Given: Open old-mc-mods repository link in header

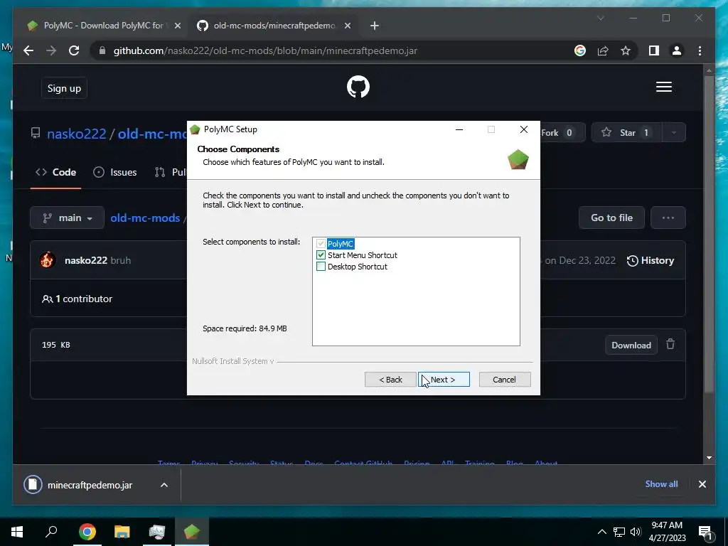Looking at the screenshot, I should (152, 134).
